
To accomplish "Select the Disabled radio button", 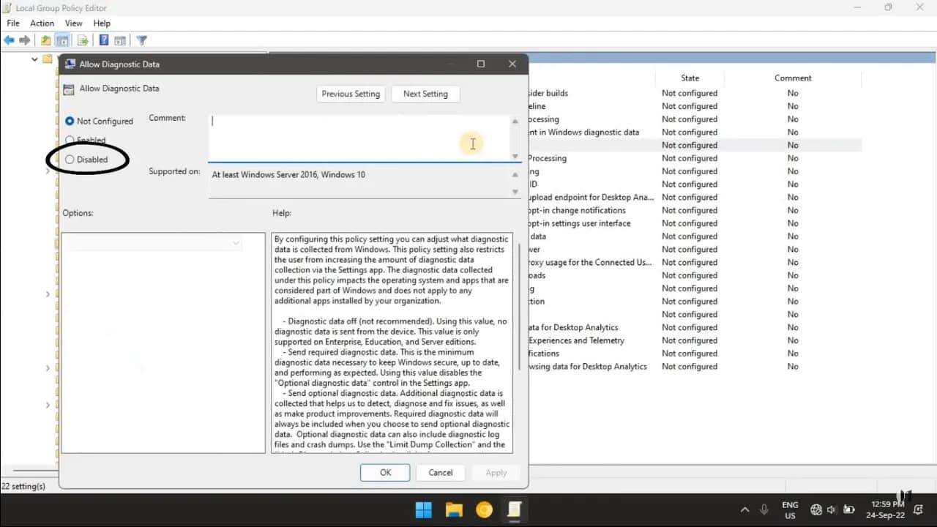I will tap(70, 159).
